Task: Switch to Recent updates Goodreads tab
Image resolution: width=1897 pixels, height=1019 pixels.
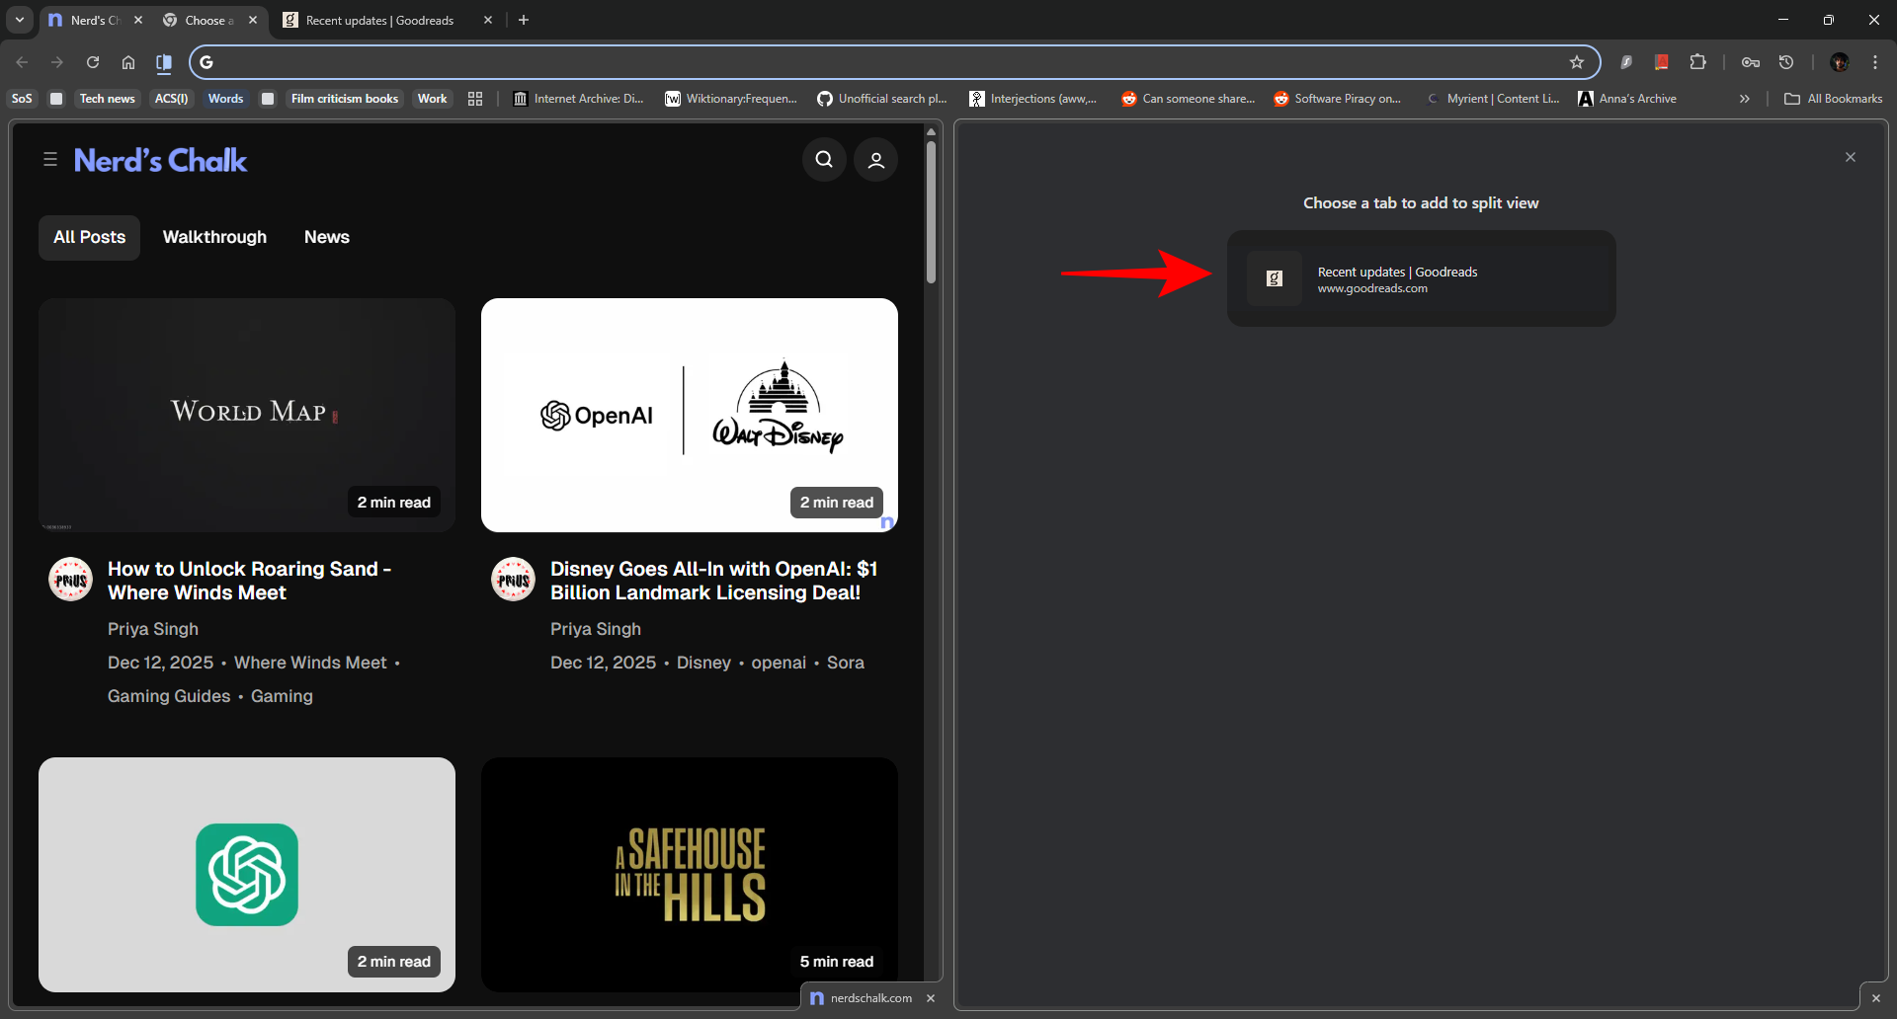Action: click(x=380, y=20)
